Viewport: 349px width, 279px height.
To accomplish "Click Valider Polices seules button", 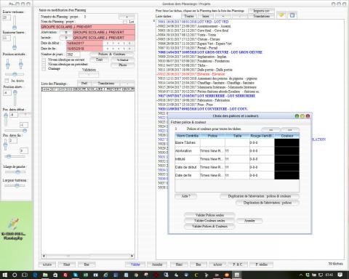I will click(209, 215).
